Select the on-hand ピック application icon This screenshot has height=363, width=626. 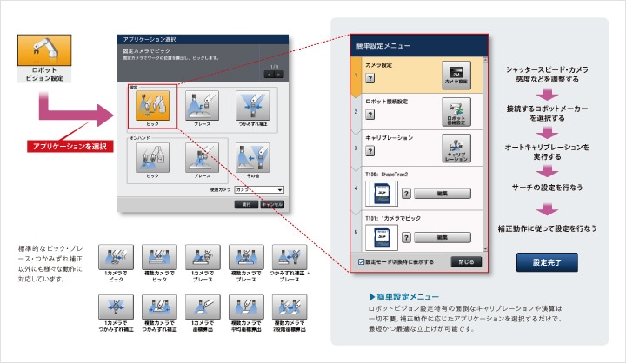click(153, 159)
